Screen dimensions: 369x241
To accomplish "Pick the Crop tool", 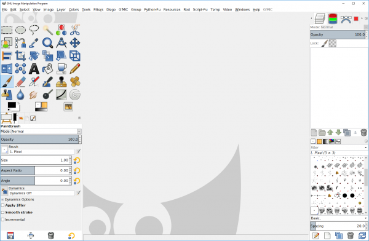I will pos(20,56).
